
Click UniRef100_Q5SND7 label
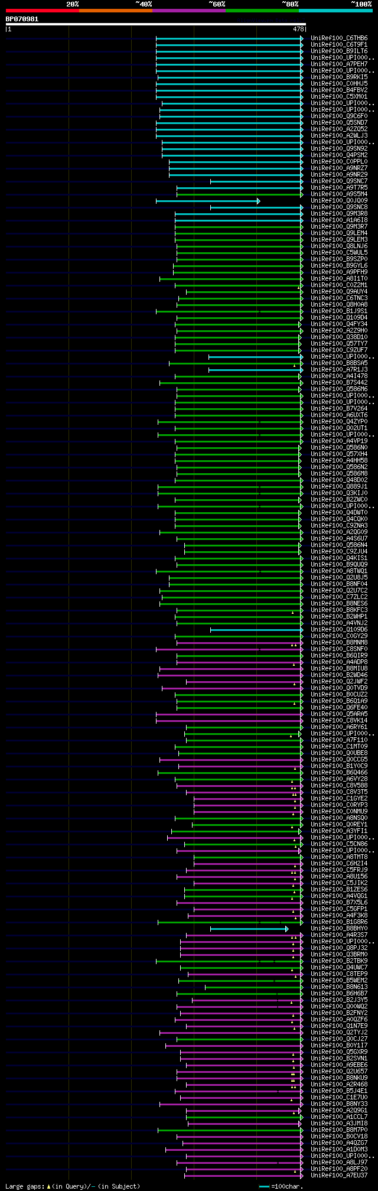(x=339, y=122)
